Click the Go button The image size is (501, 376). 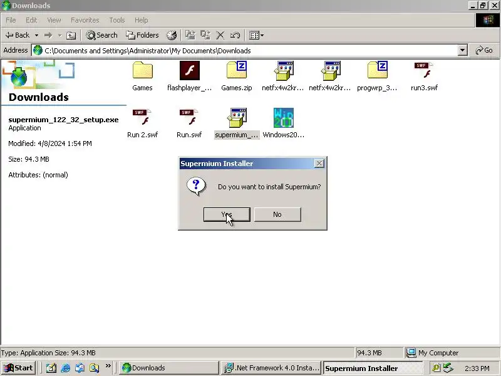pyautogui.click(x=483, y=51)
